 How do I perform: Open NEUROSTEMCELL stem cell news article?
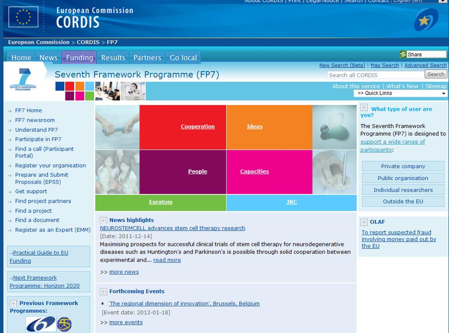172,228
